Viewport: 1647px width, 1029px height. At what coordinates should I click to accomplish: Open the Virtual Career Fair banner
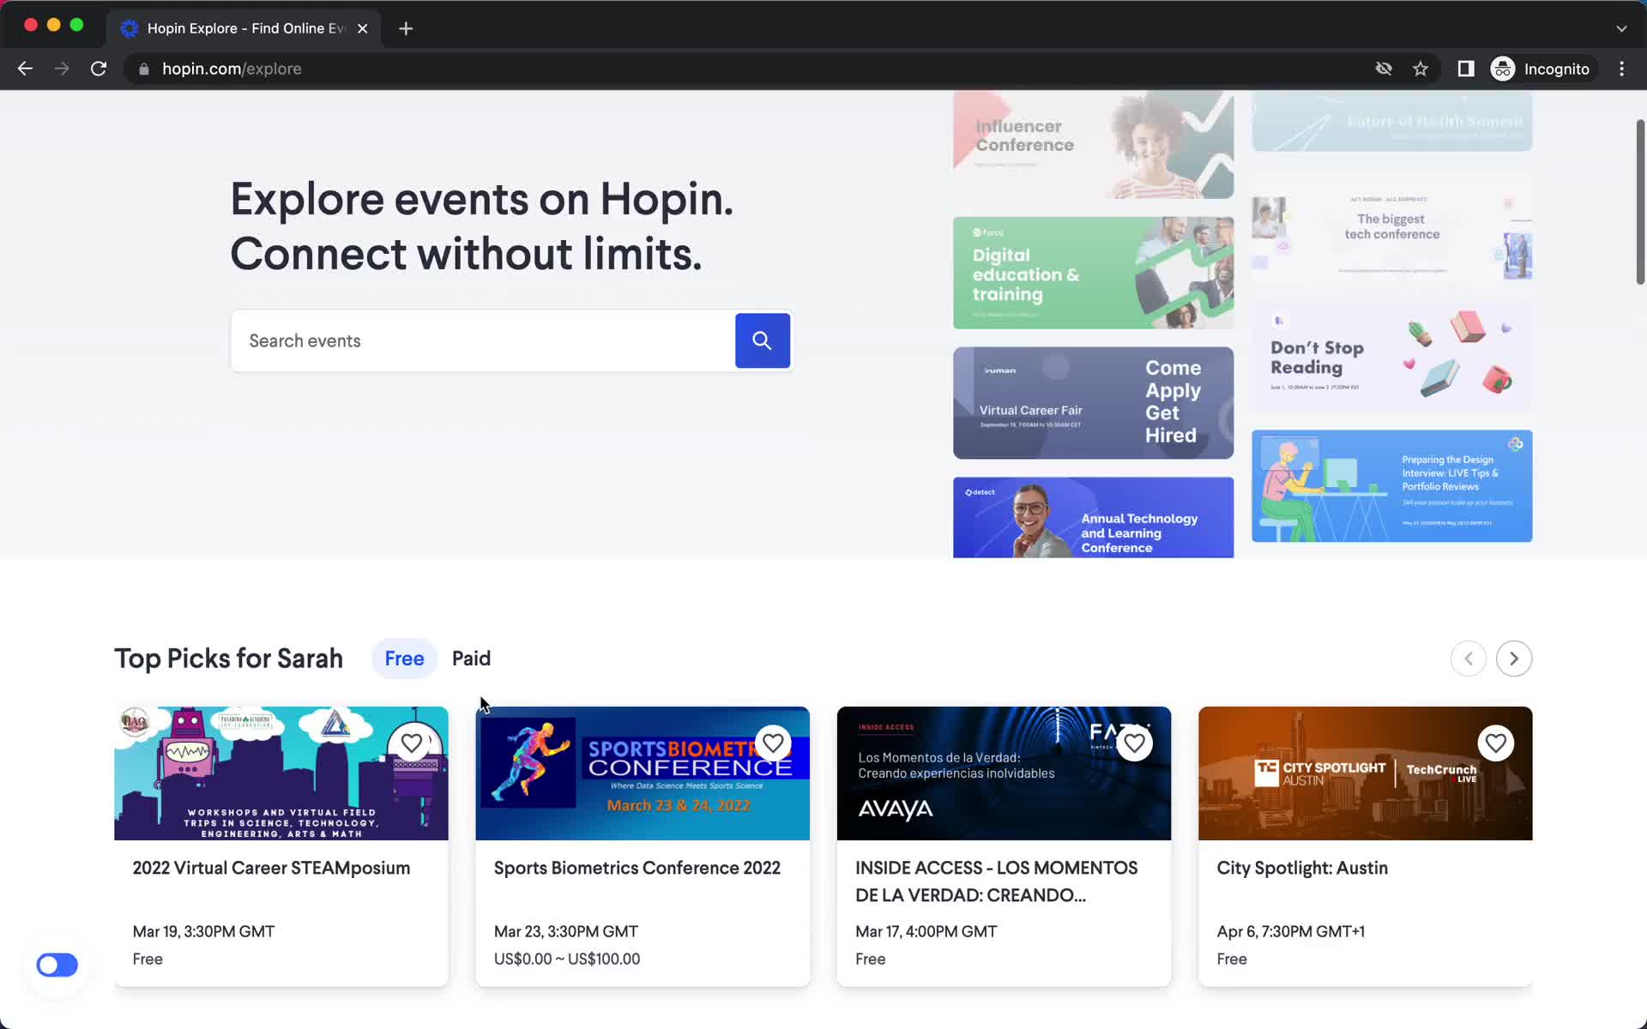tap(1093, 403)
